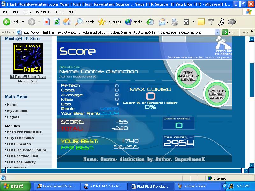Open the Favorites star toolbar button
Screen dimensions: 255x191
109,22
